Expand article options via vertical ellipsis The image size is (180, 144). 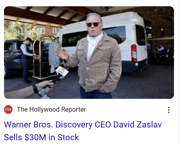tap(169, 110)
